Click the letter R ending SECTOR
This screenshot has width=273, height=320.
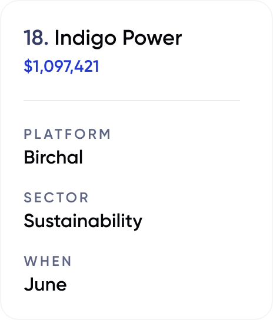pyautogui.click(x=84, y=198)
